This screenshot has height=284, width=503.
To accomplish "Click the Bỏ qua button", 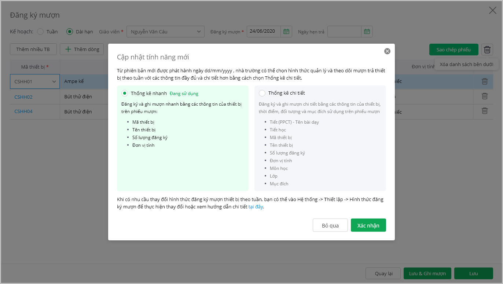I will click(x=330, y=225).
